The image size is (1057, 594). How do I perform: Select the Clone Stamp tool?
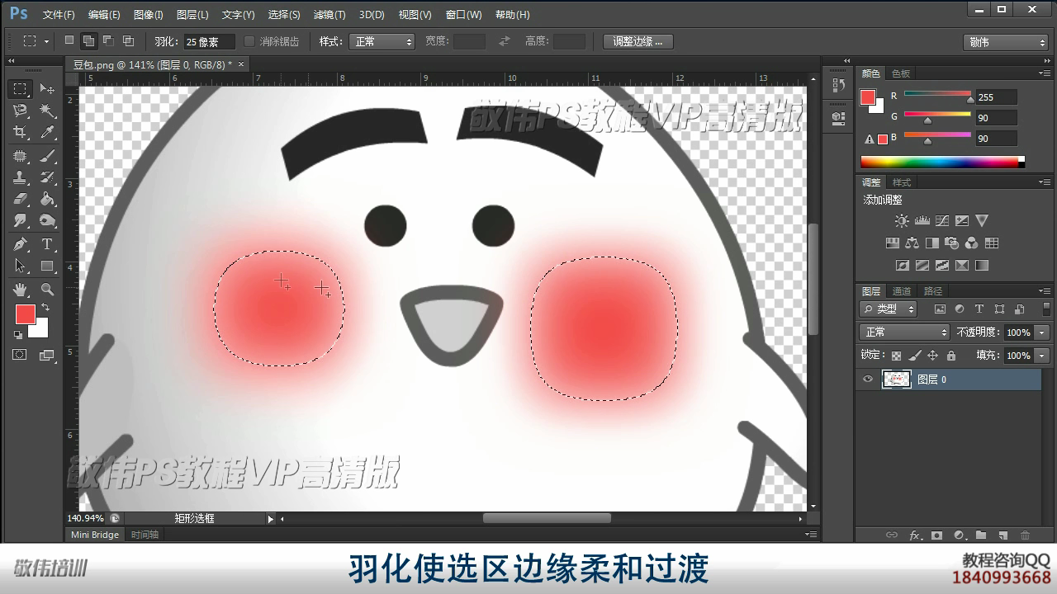coord(20,177)
